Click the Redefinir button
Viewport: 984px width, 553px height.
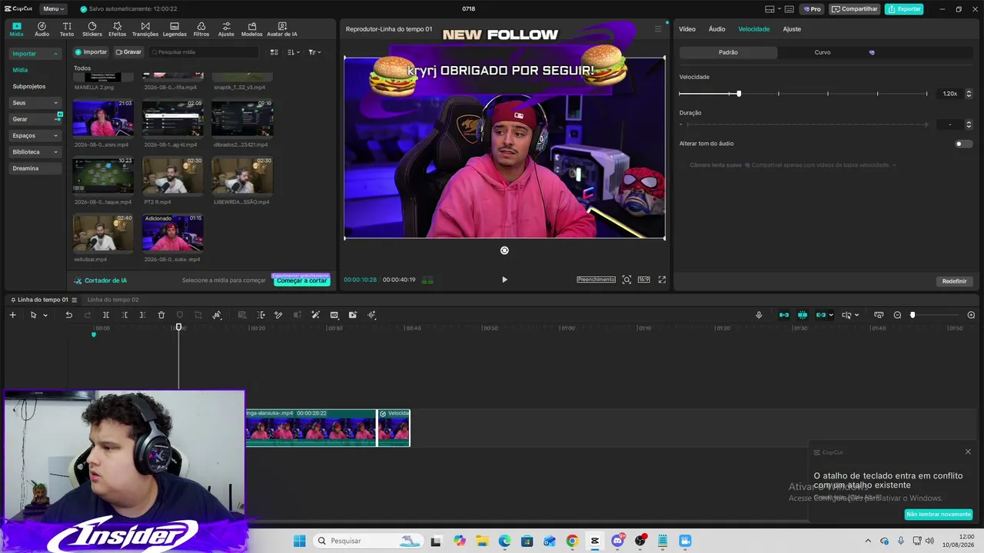pyautogui.click(x=954, y=281)
